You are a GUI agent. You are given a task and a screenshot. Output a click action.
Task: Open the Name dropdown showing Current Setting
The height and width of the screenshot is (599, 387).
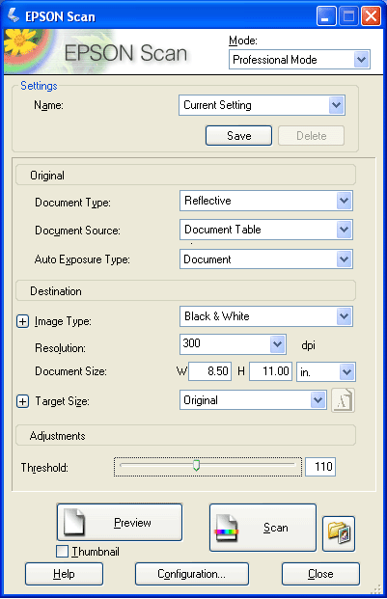(262, 105)
